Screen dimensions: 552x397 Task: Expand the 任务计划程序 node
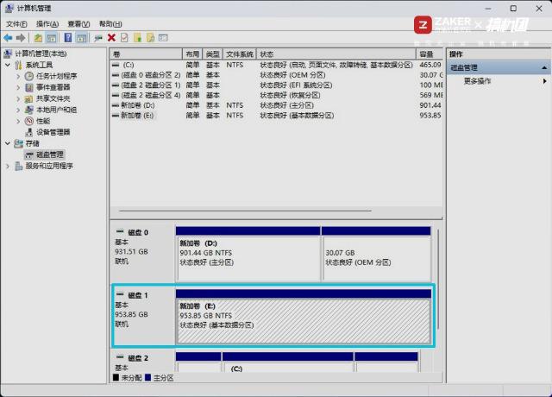point(18,76)
